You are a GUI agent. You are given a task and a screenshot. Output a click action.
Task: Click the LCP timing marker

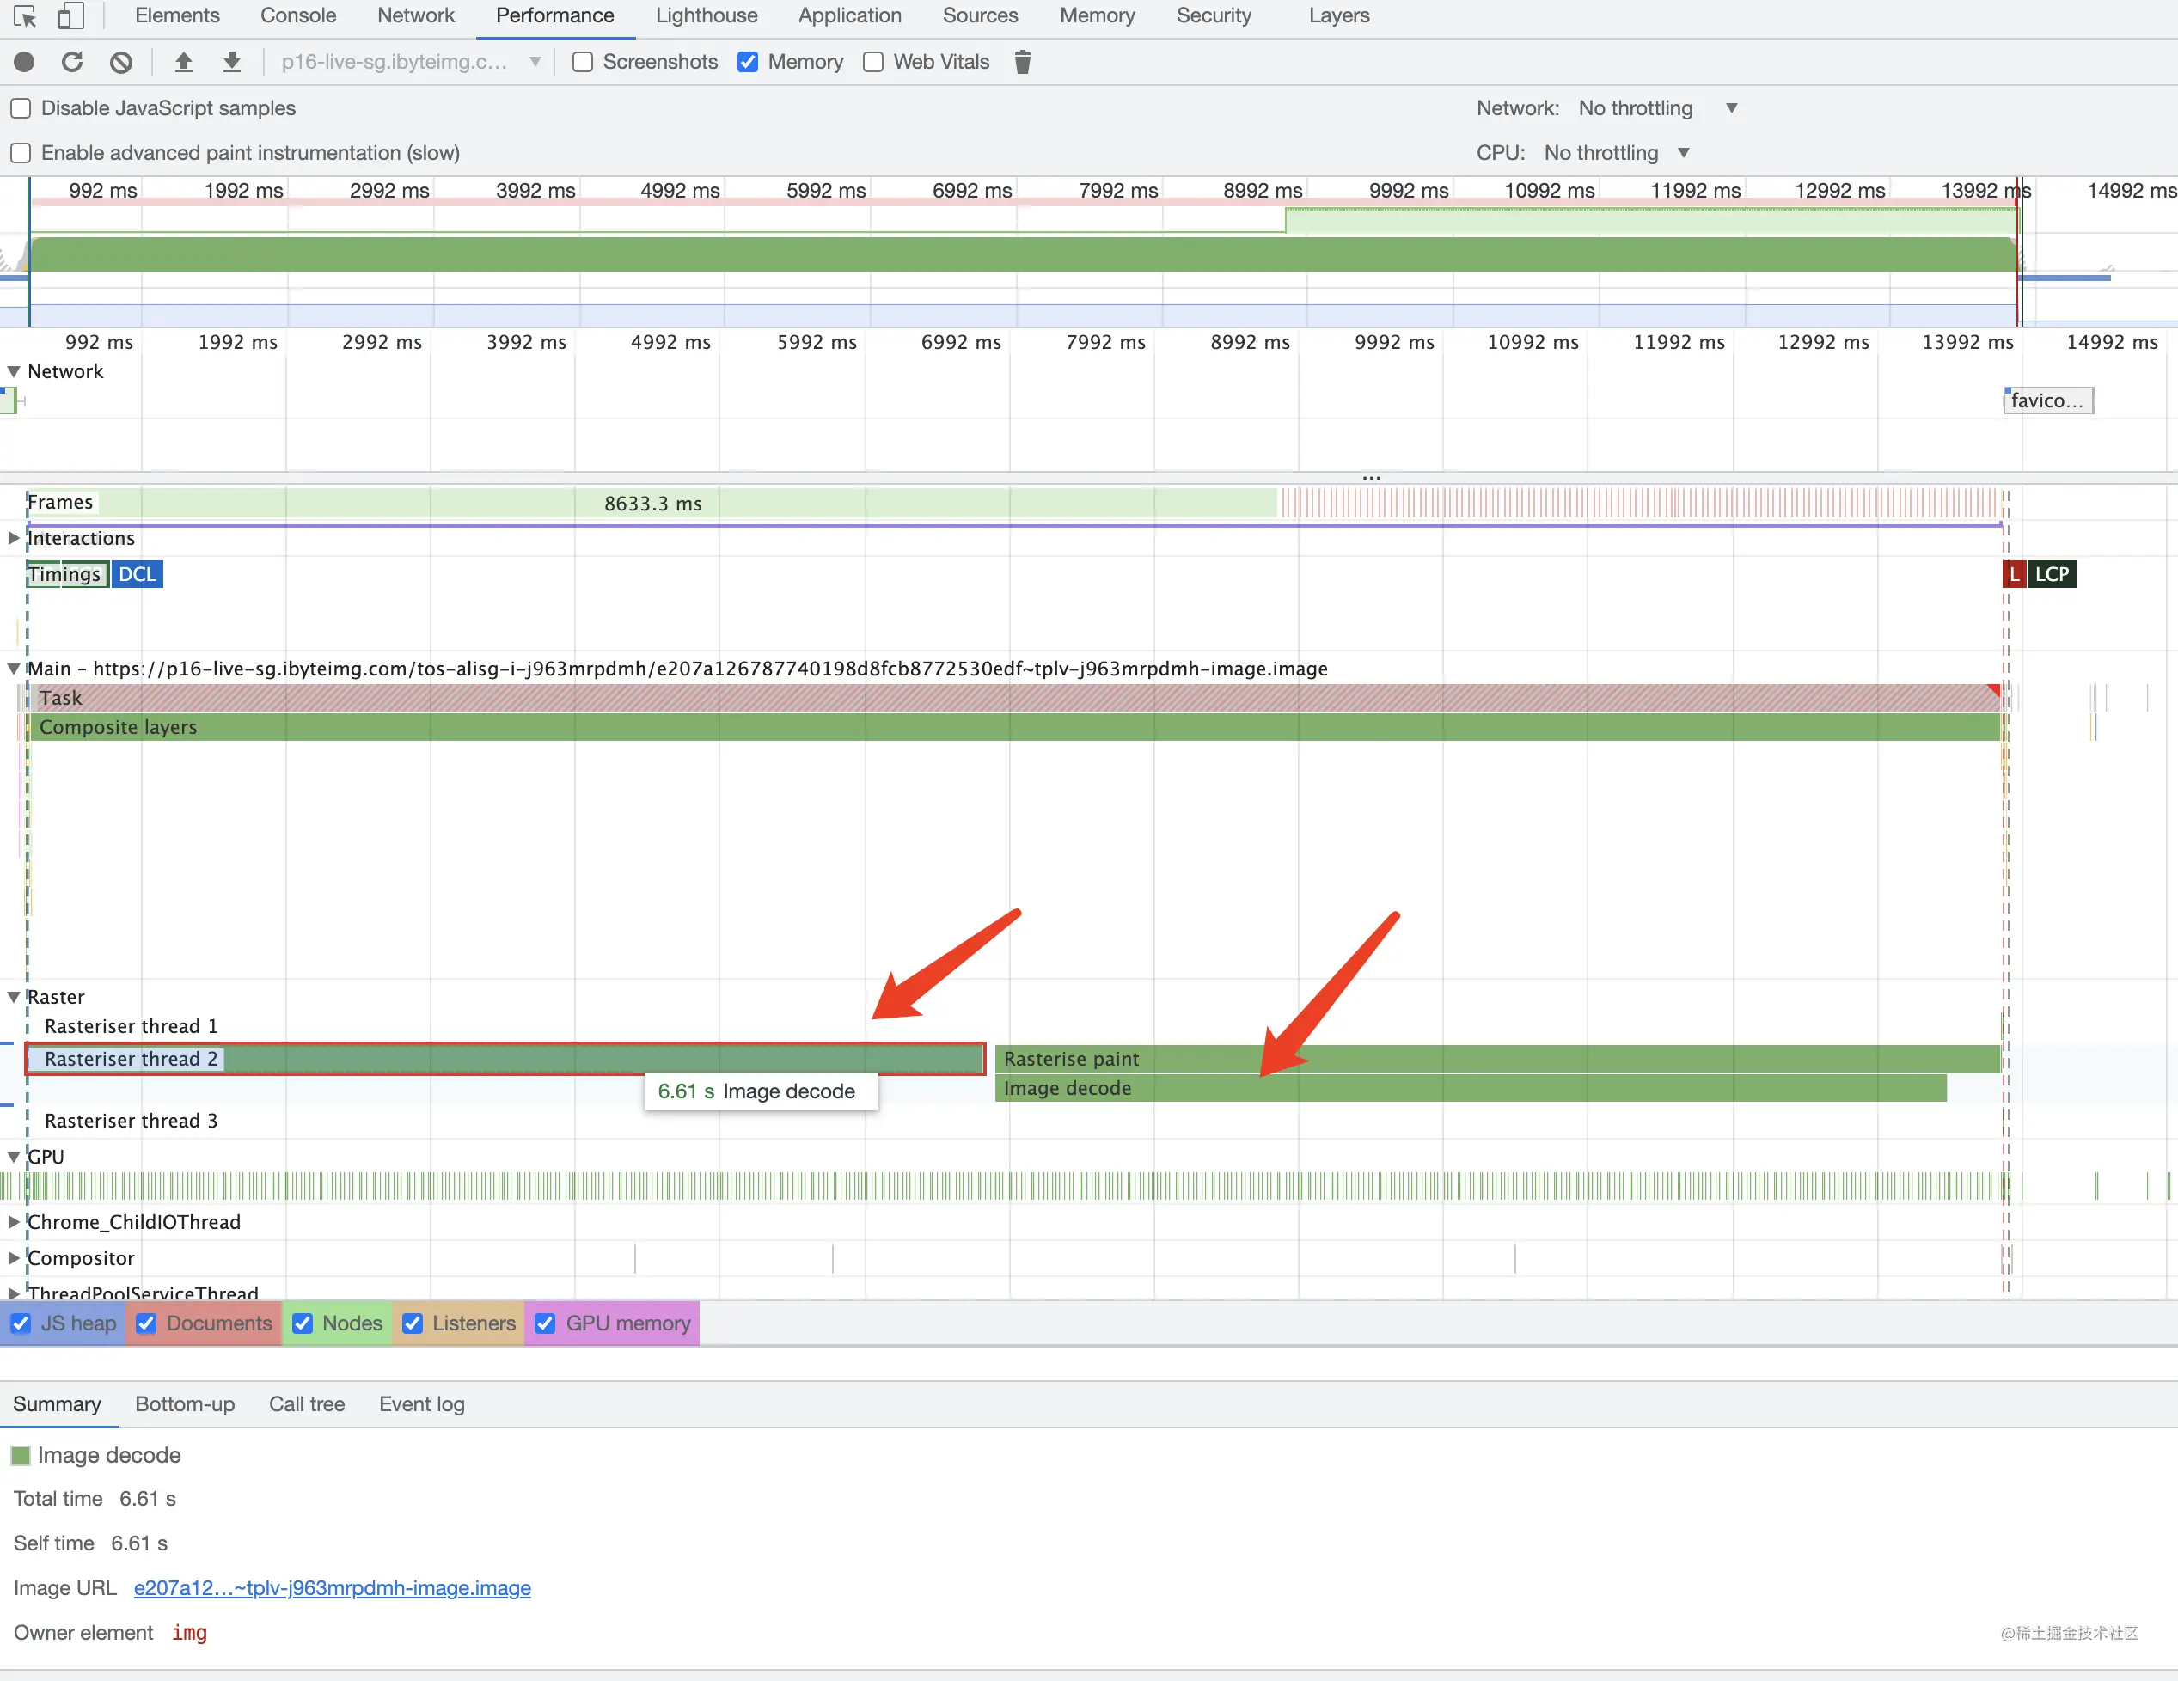tap(2052, 574)
